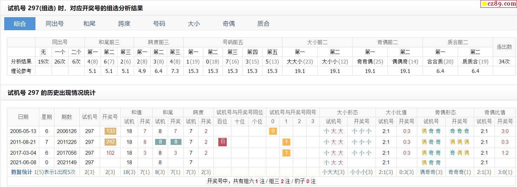517x187 pixels.
Task: Click the 同出号 column header
Action: (x=60, y=42)
